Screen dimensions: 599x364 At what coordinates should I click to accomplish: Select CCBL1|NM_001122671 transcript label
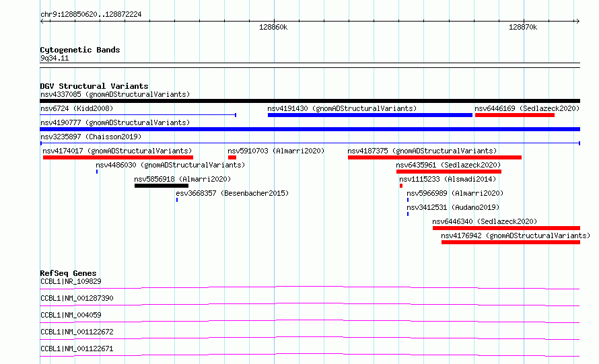tap(77, 349)
